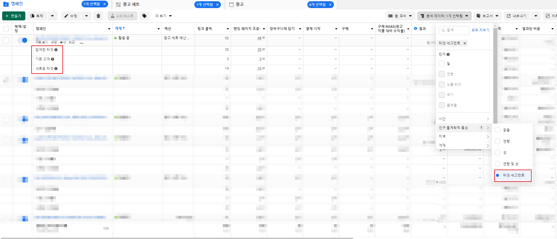Open the 분석 데이터 breakdown dropdown
The image size is (557, 239).
point(444,16)
